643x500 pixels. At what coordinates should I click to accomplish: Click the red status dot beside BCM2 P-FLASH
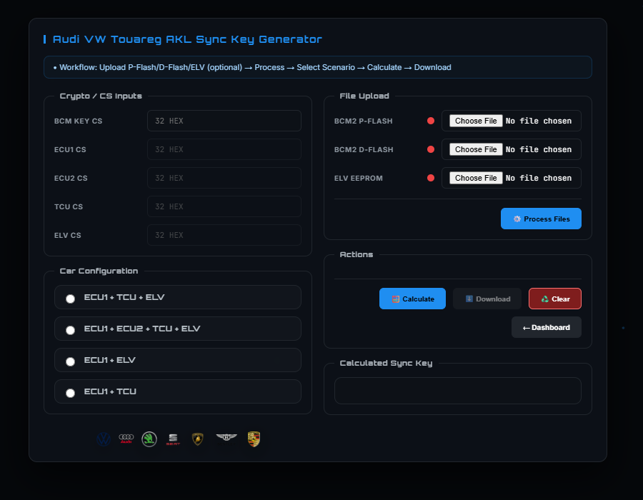pos(431,121)
